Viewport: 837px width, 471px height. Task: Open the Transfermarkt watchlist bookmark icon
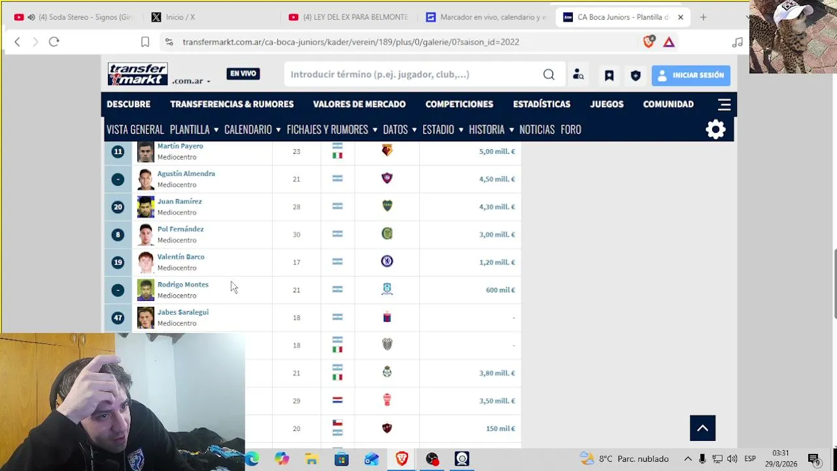click(x=609, y=75)
